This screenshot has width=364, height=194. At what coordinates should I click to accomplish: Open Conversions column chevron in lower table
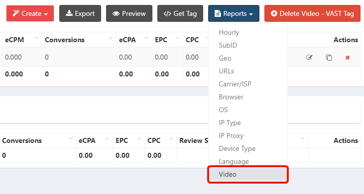pos(70,139)
